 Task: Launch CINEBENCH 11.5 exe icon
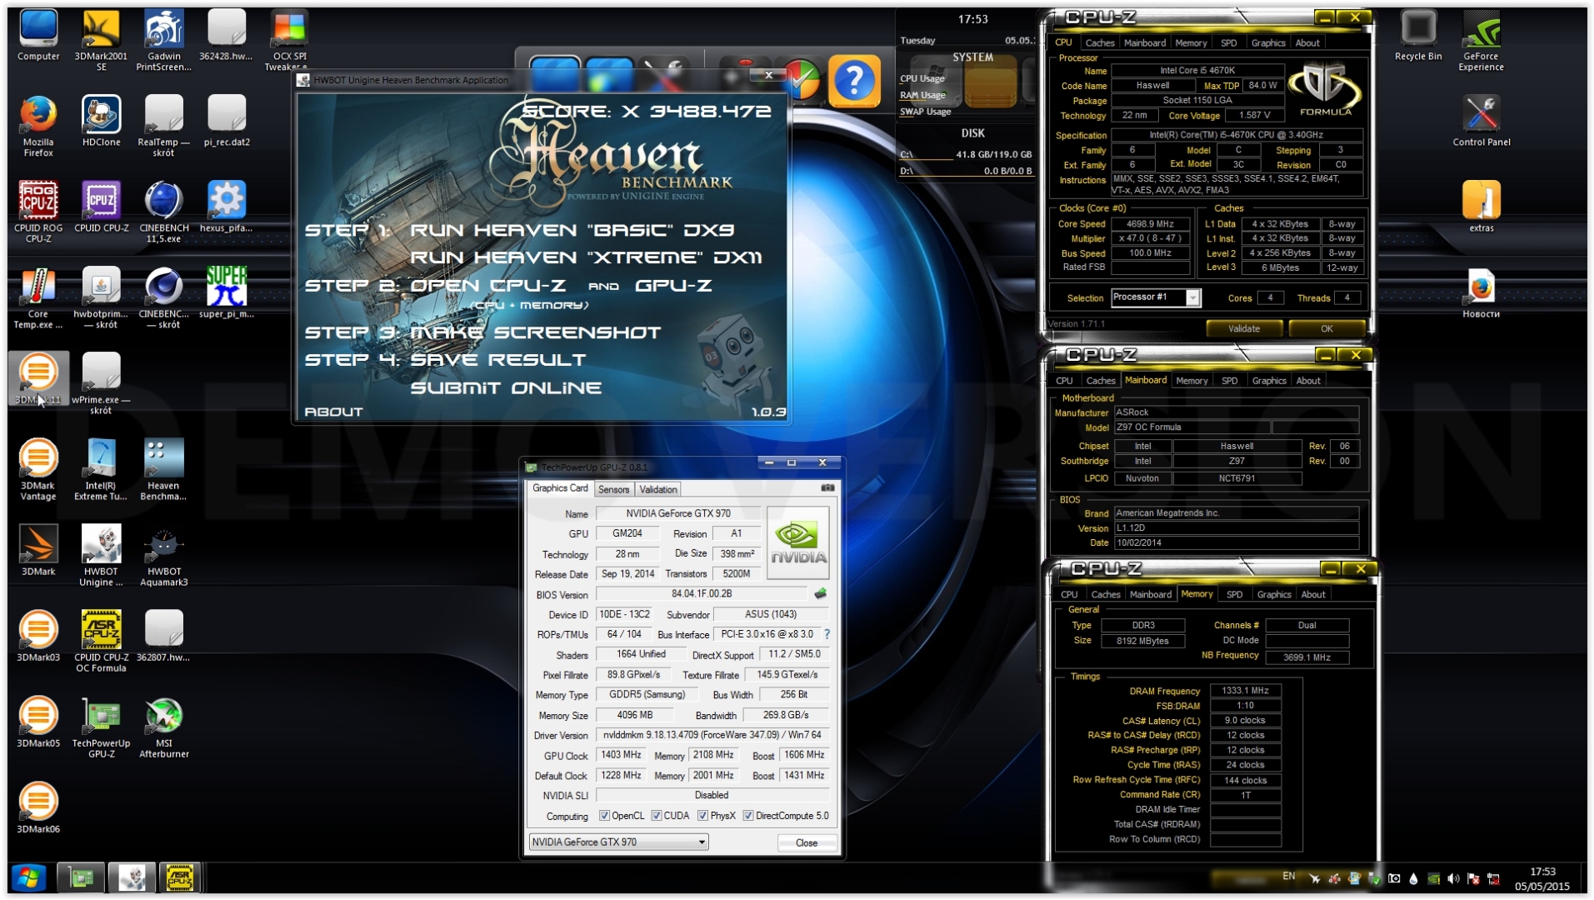(x=163, y=212)
